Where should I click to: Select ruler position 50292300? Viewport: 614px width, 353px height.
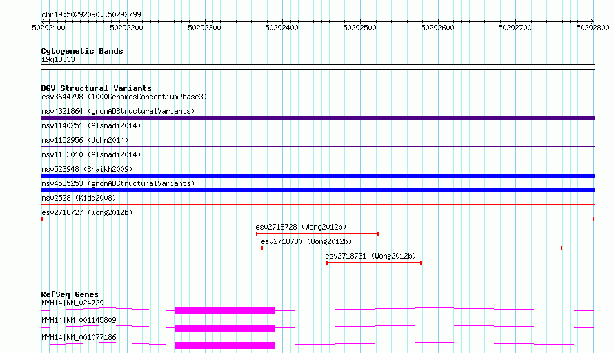pyautogui.click(x=204, y=28)
